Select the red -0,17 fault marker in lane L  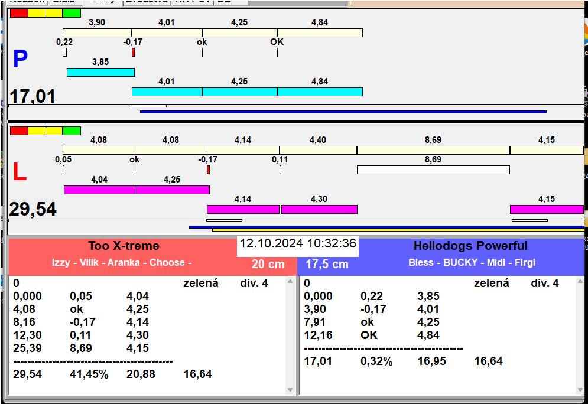(x=208, y=170)
